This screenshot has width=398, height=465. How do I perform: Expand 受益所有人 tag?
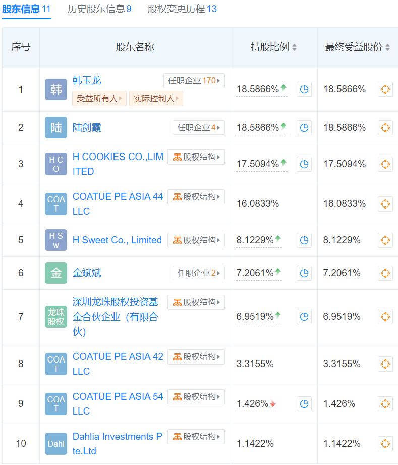[99, 99]
